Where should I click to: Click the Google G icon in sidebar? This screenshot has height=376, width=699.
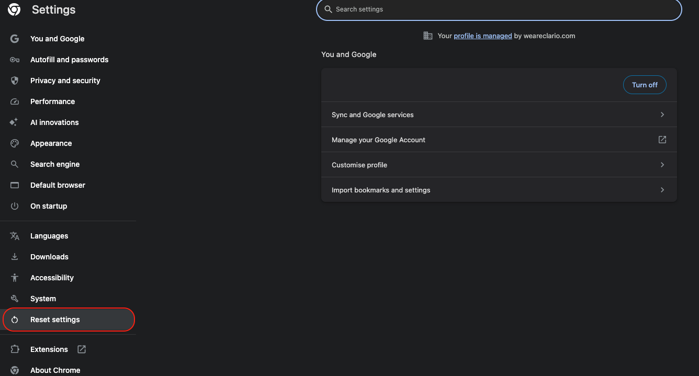pos(15,39)
